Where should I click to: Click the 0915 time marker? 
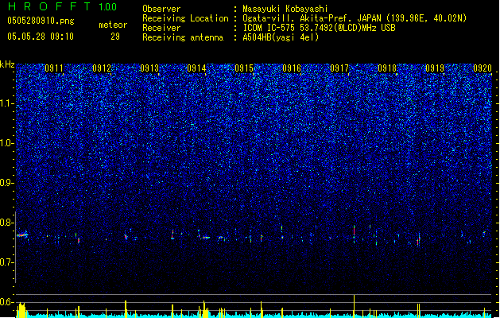[x=244, y=68]
